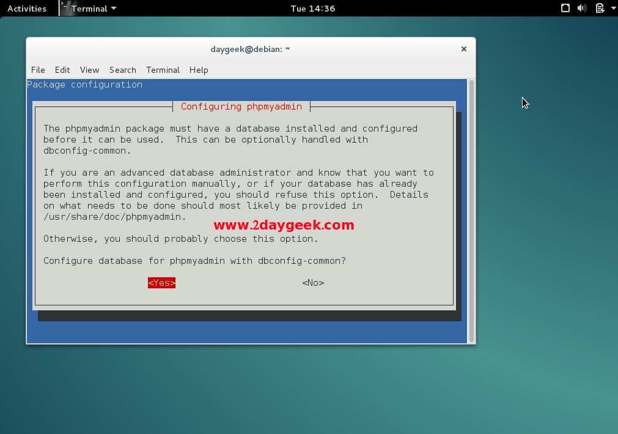Open the Search menu

[x=123, y=70]
